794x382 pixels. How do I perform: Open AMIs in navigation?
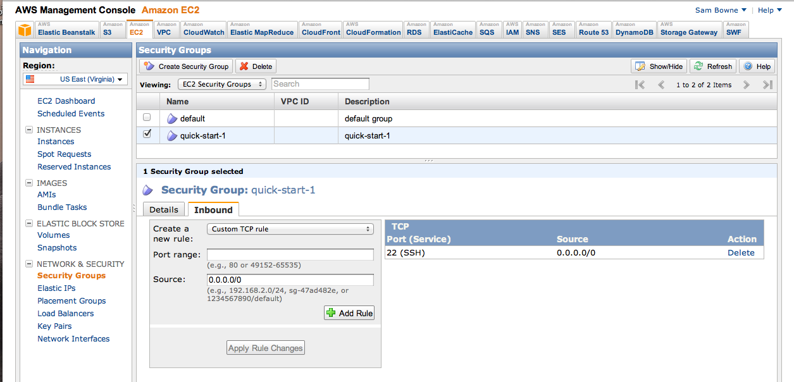pos(46,195)
